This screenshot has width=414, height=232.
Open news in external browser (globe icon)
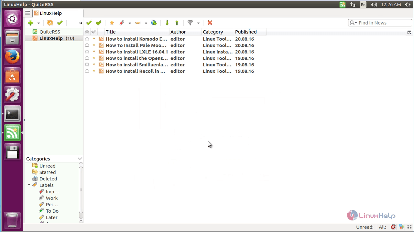click(x=154, y=23)
